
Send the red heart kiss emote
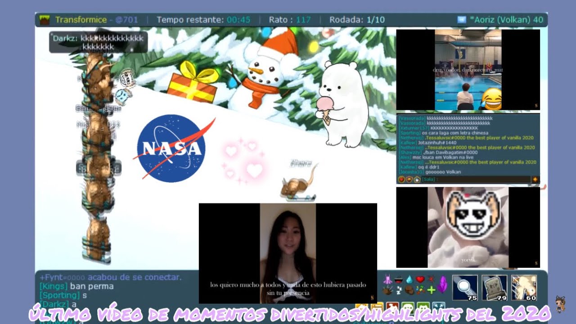[x=420, y=280]
